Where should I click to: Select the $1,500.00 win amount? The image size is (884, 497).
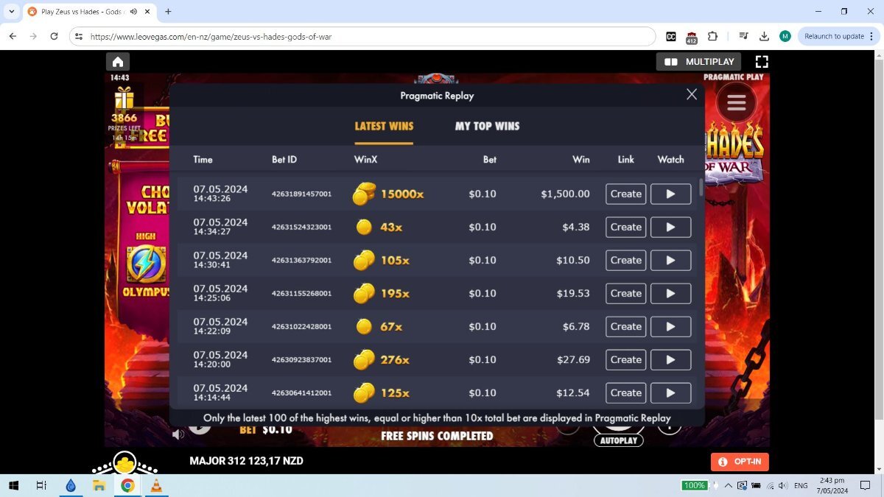tap(565, 194)
